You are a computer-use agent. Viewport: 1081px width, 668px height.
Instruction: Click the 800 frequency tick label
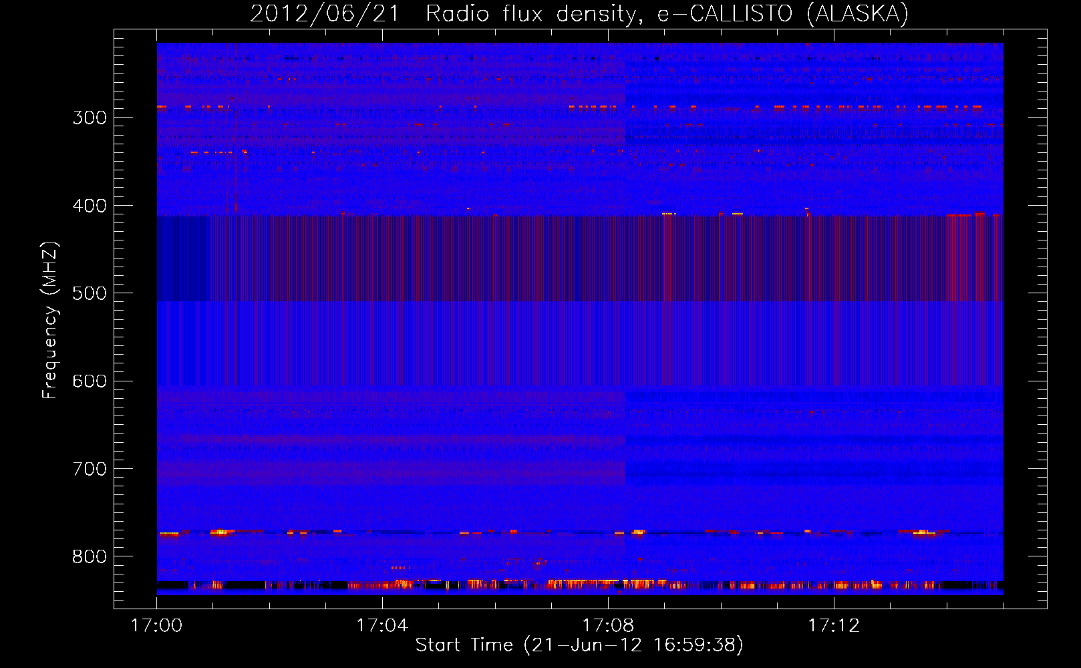90,557
